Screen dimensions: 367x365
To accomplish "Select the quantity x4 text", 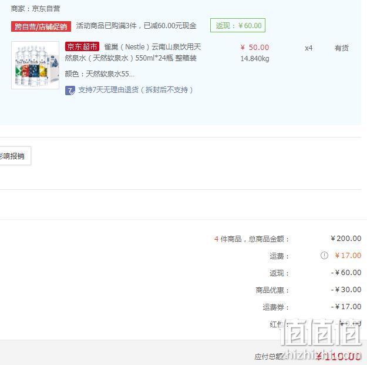I will [308, 48].
